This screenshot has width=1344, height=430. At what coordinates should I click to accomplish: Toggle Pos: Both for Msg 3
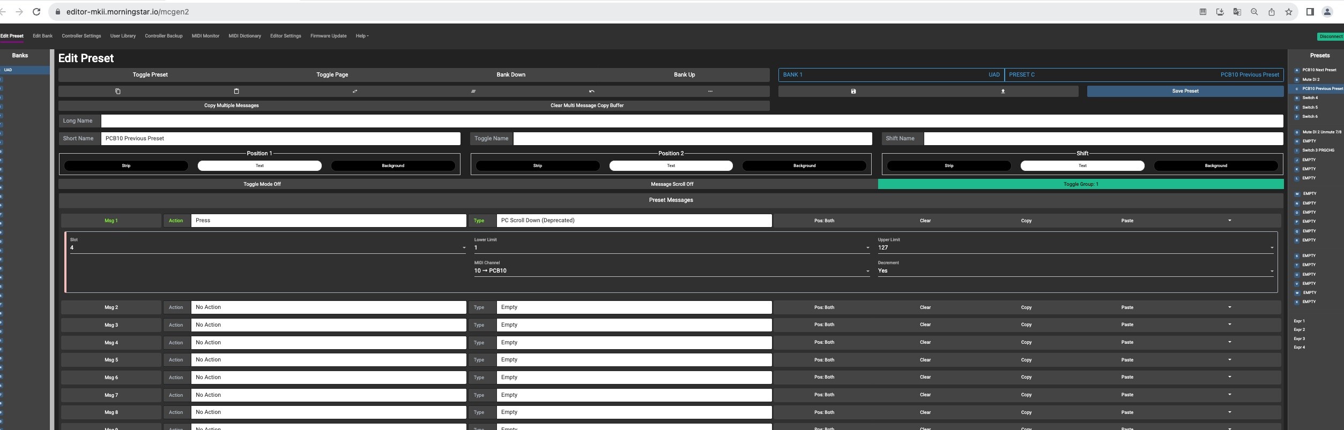point(824,325)
